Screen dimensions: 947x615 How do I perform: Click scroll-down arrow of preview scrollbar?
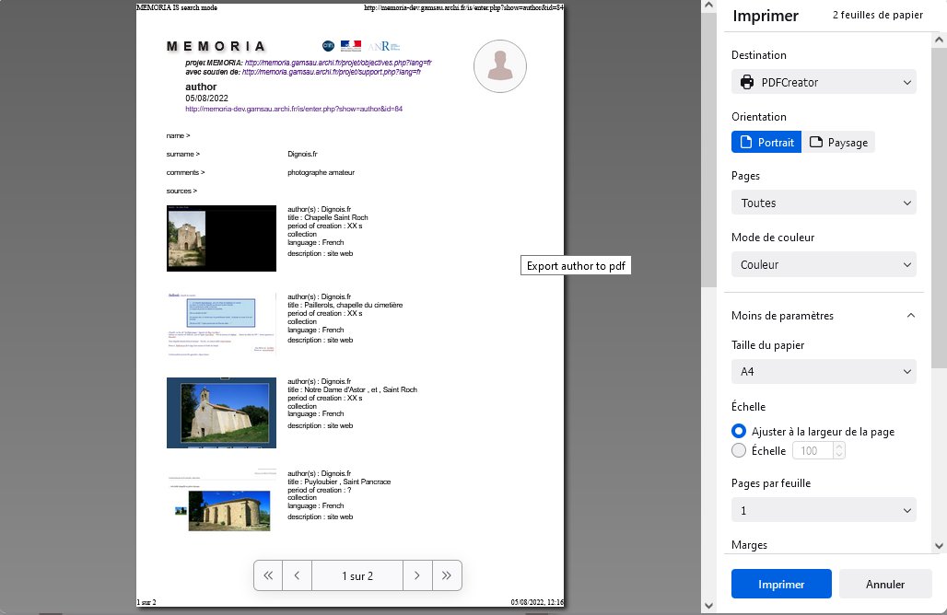[709, 606]
